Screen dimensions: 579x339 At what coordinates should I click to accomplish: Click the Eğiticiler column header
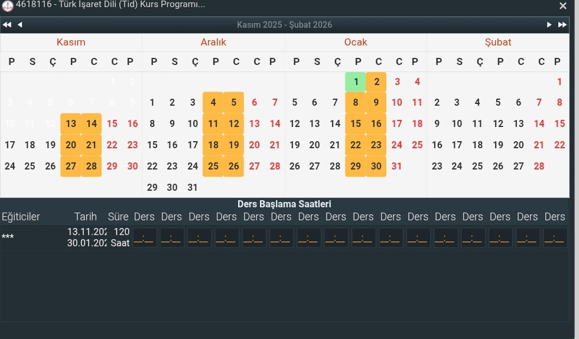(21, 216)
